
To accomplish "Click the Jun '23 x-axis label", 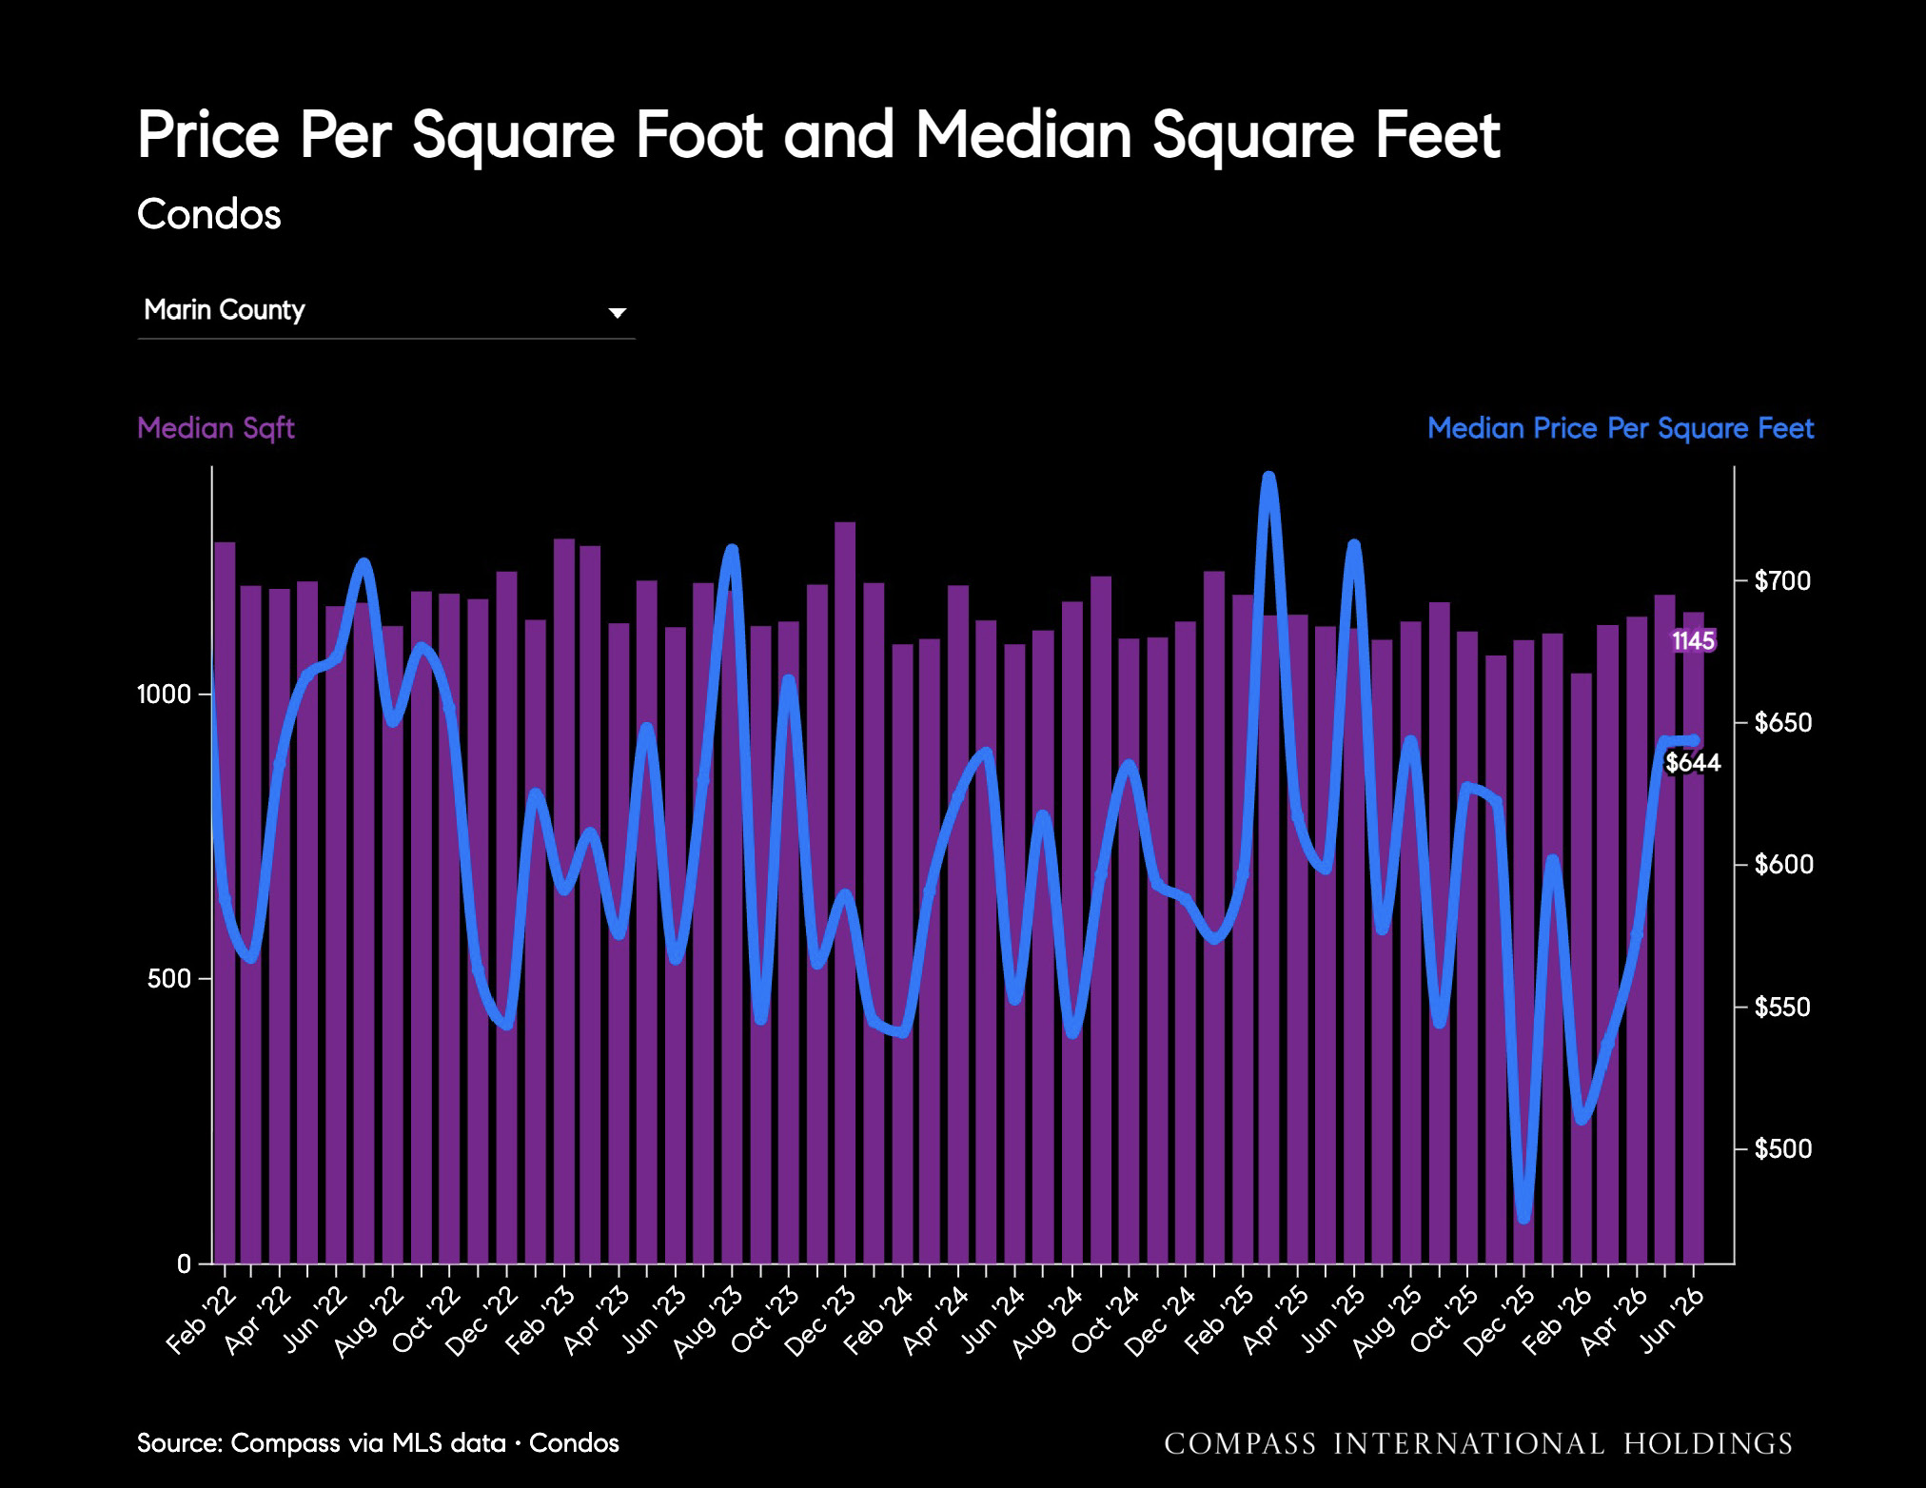I will (655, 1320).
